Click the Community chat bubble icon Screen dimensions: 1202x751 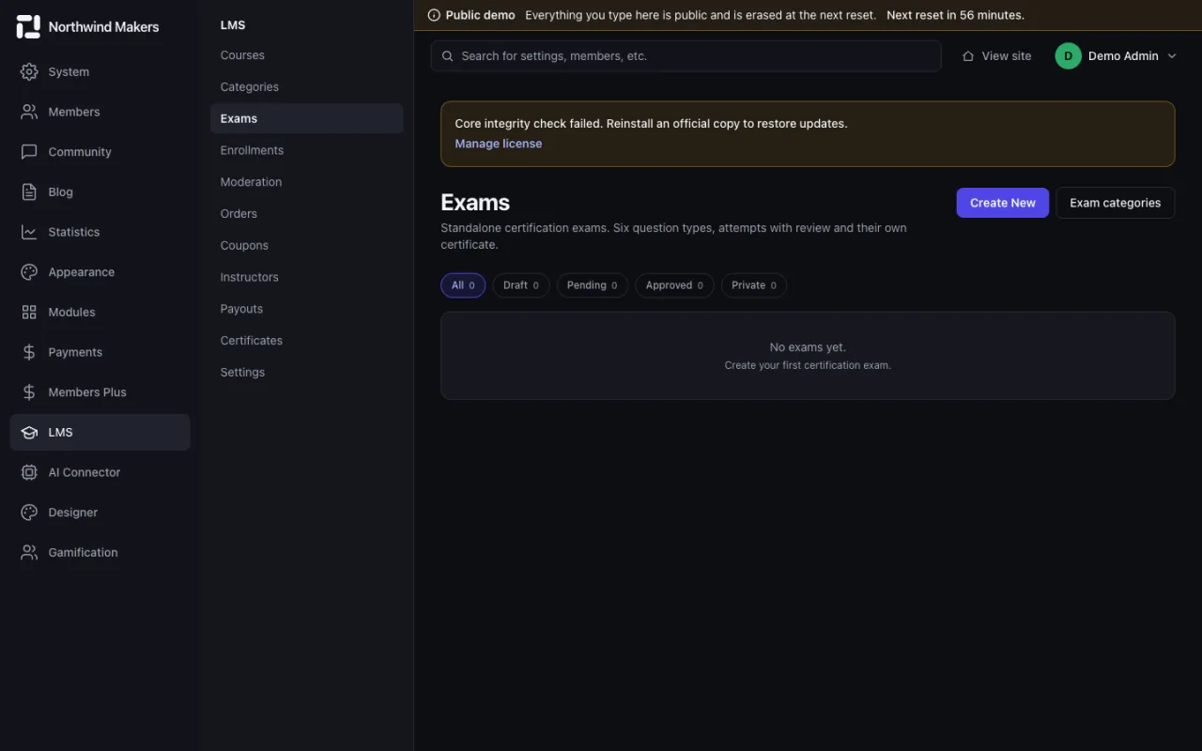[x=29, y=152]
